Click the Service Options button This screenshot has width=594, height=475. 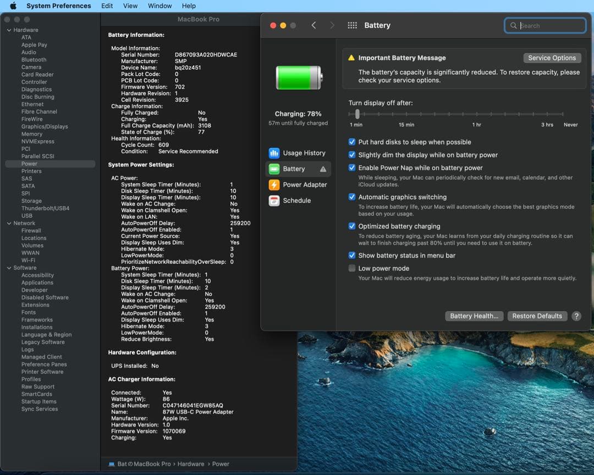pos(552,58)
